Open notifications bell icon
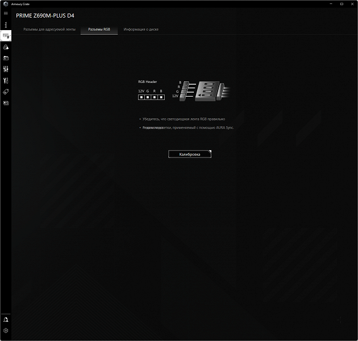Screen dimensions: 358x341 [6, 319]
